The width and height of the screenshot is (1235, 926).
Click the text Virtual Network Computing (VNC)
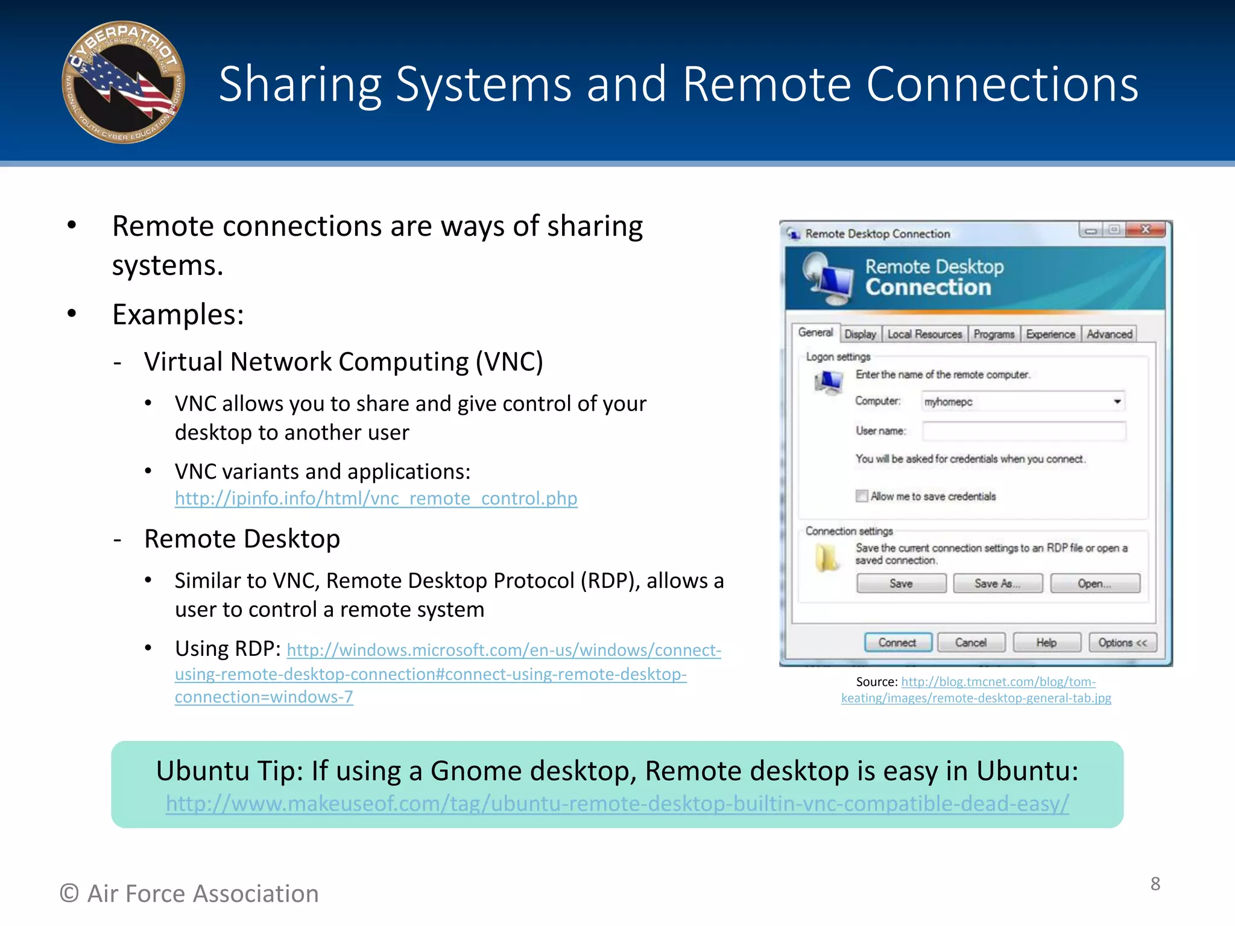(x=344, y=362)
